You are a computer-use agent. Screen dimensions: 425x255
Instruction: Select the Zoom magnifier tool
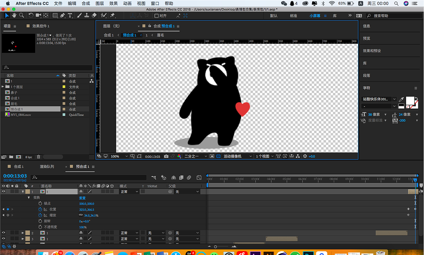coord(22,16)
